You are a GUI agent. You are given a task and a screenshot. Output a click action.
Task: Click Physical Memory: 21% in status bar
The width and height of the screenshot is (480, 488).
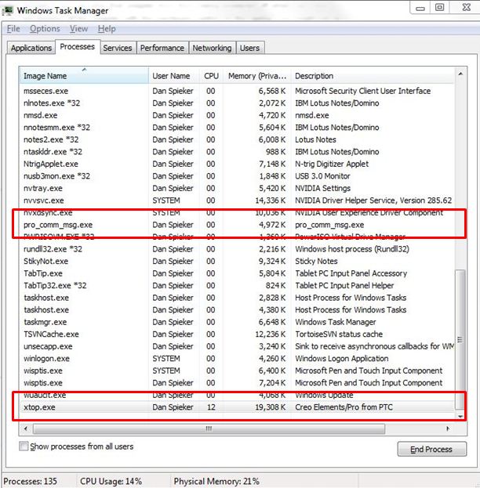tap(216, 481)
